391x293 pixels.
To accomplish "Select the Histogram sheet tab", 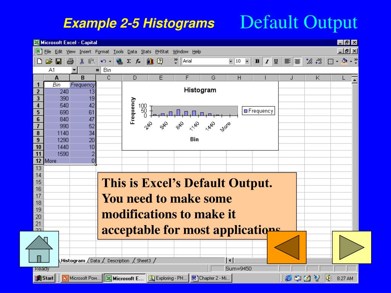I will tap(73, 261).
